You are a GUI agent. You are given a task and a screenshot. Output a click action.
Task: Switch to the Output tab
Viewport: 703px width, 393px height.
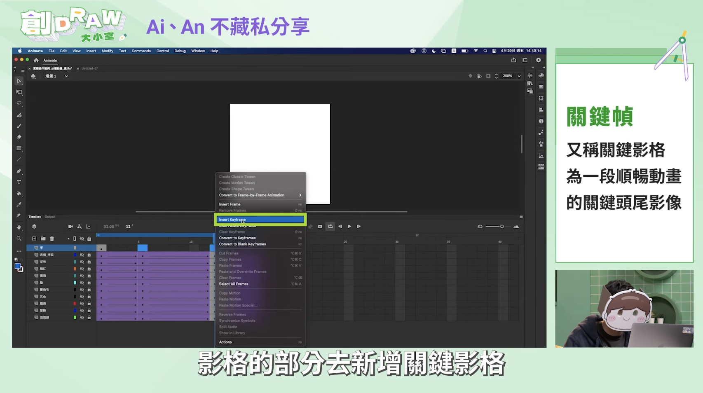tap(49, 217)
